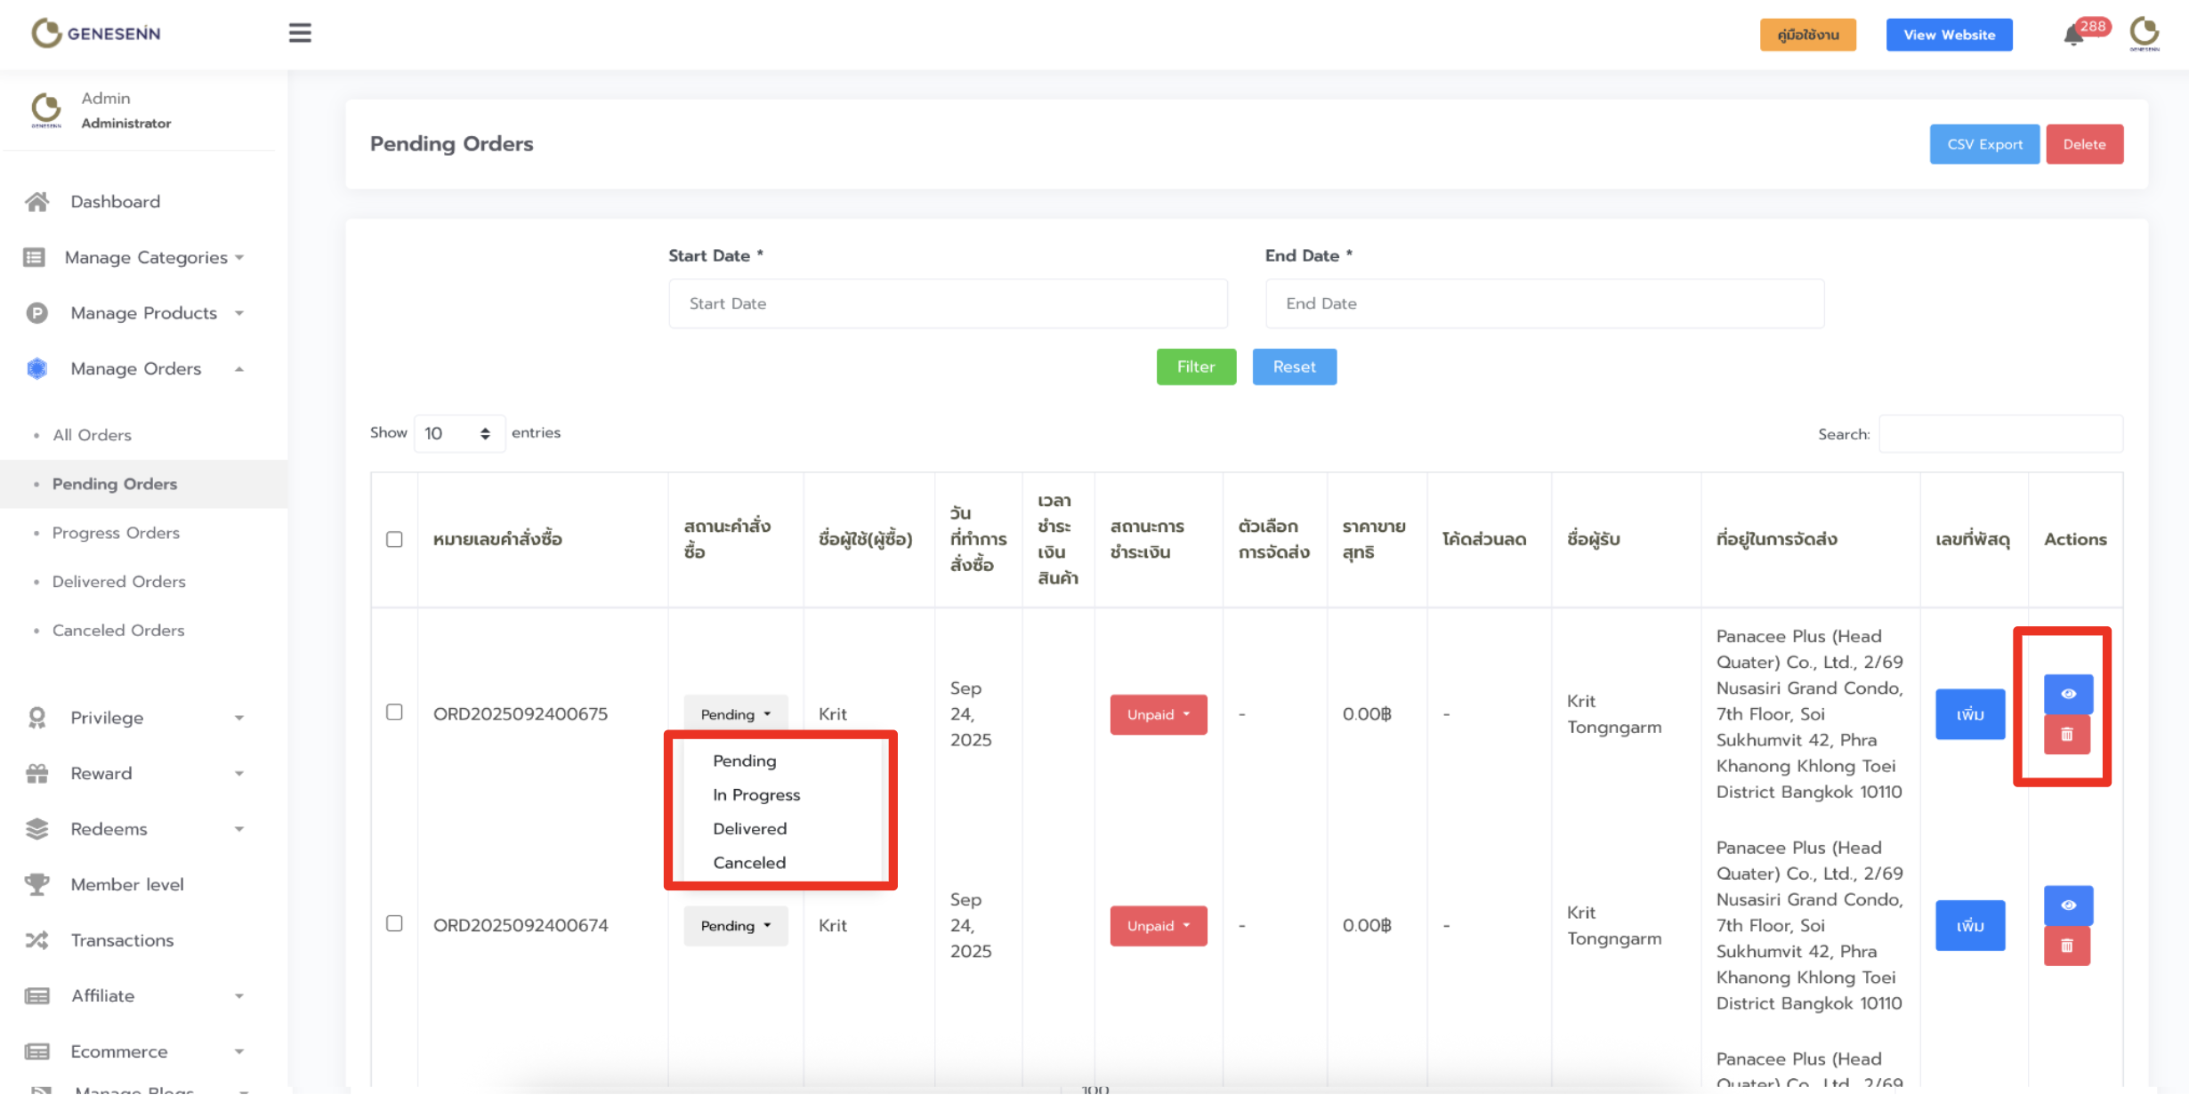Click the Member level trophy icon

coord(36,884)
